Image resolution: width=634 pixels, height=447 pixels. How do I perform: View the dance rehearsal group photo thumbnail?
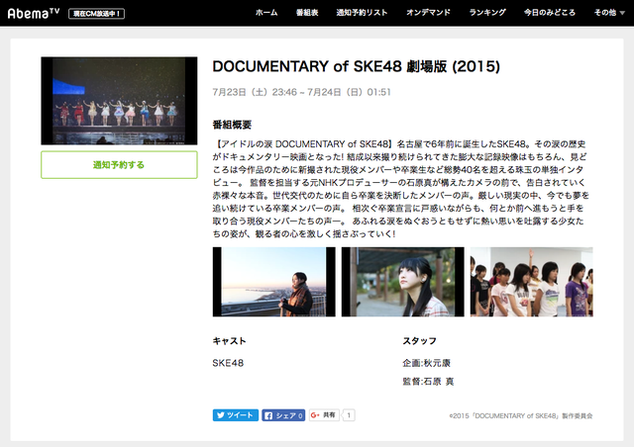[x=531, y=282]
